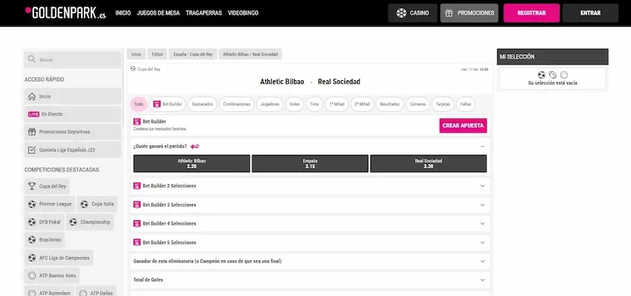The image size is (631, 296).
Task: Click the soccer ball icon for Championship
Action: (x=73, y=222)
